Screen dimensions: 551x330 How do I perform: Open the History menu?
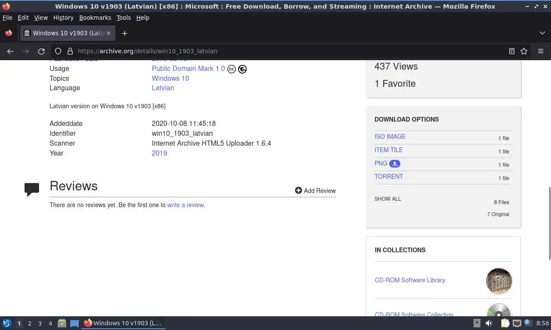coord(63,18)
